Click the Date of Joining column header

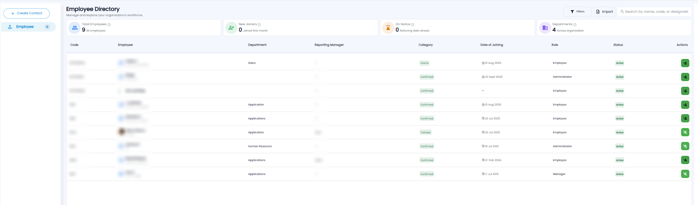pos(492,45)
